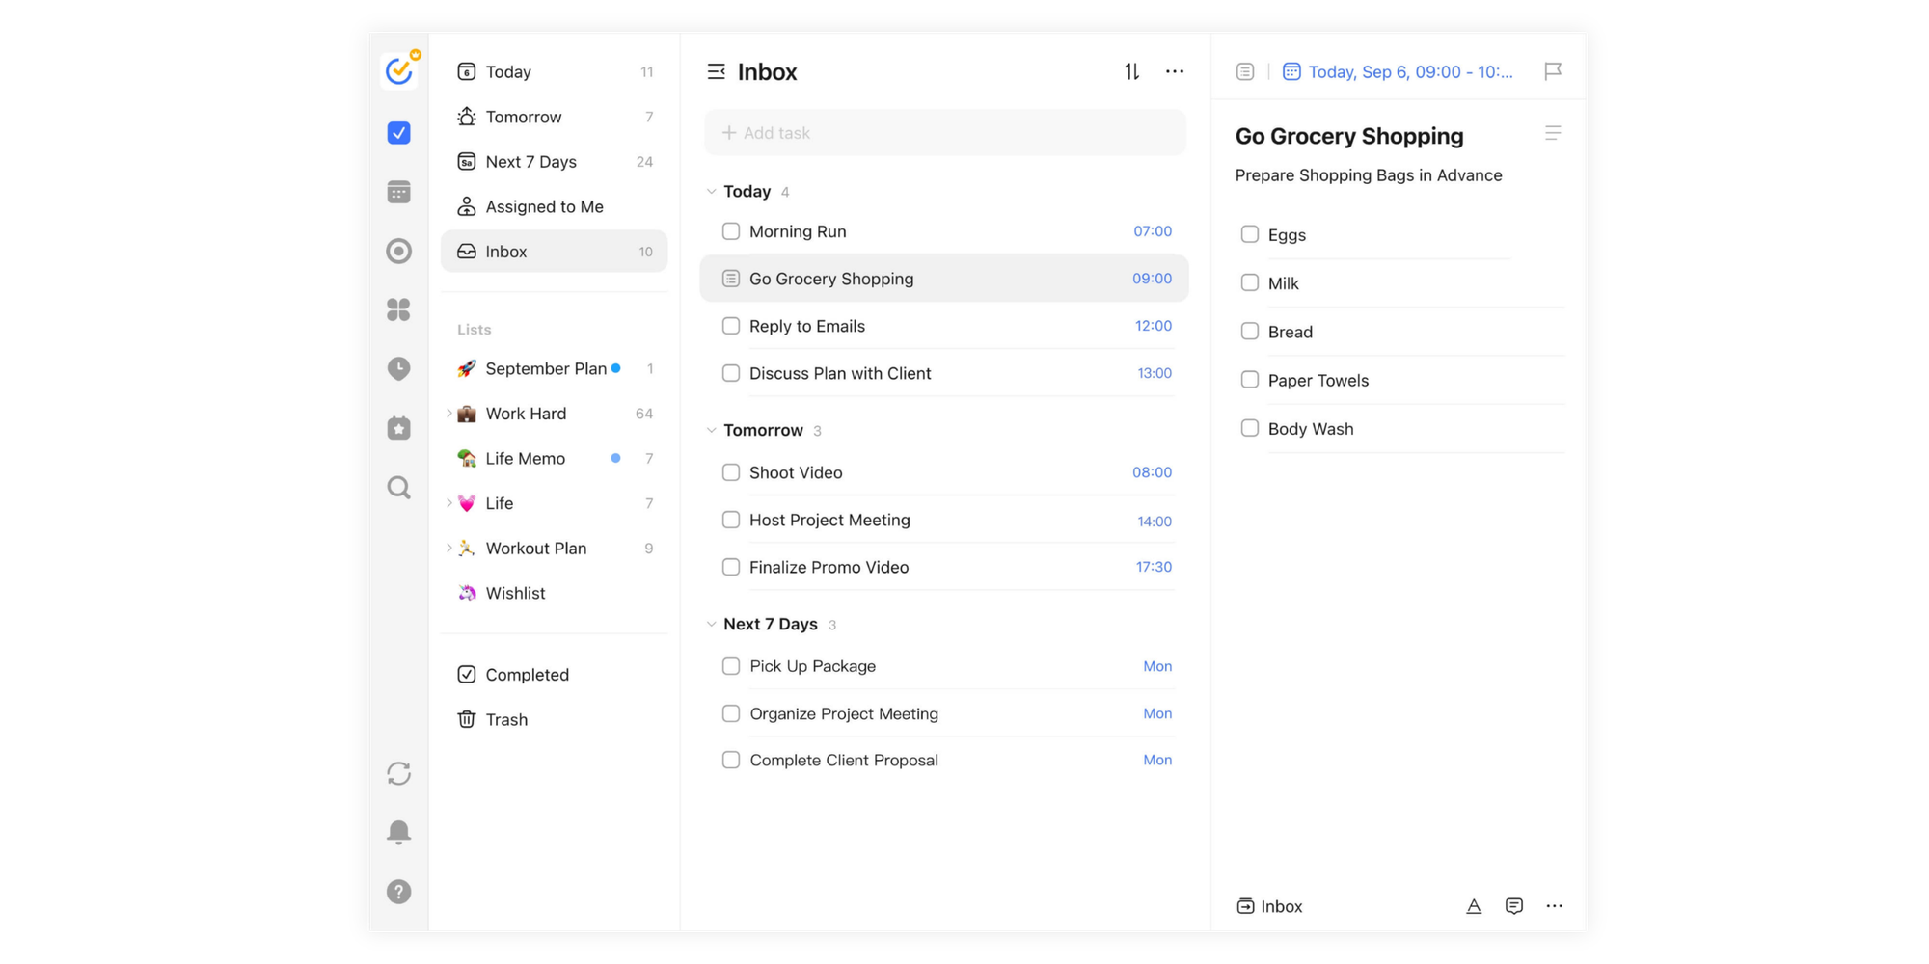Check the Eggs subtask
Viewport: 1929px width, 964px height.
point(1250,234)
